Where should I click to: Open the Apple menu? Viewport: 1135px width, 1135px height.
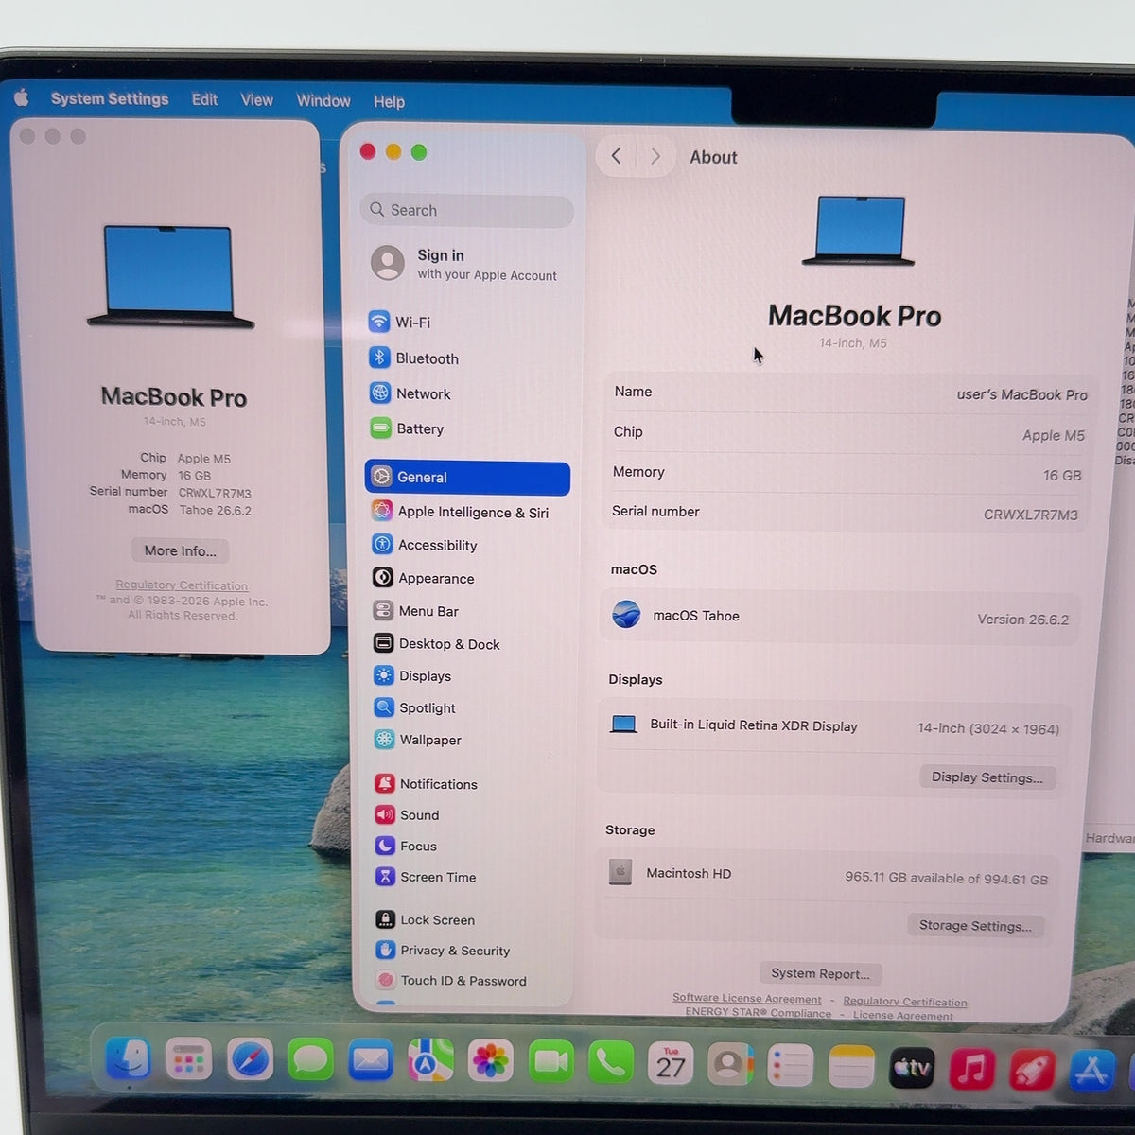[x=22, y=97]
